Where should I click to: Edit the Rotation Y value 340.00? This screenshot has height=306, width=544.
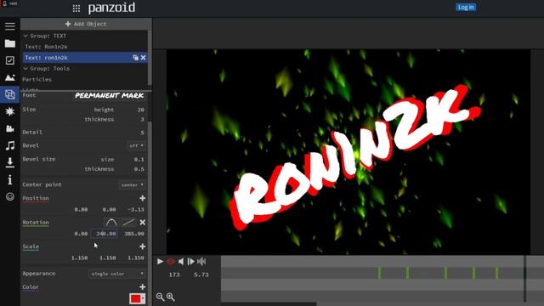coord(104,234)
